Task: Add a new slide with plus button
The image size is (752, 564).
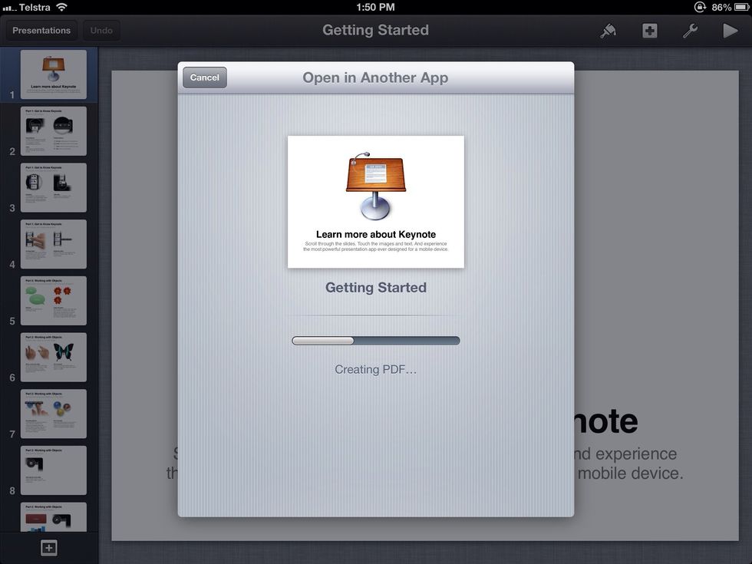Action: point(49,548)
